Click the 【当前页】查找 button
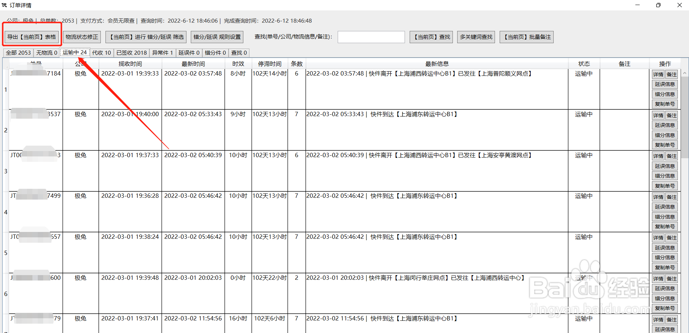The image size is (689, 333). 431,37
